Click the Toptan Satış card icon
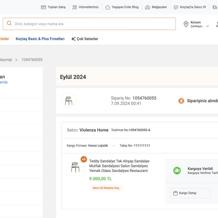The height and width of the screenshot is (218, 218). point(43,7)
